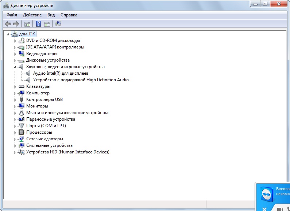Image resolution: width=290 pixels, height=211 pixels.
Task: Select the дом-ПК label
Action: (x=27, y=34)
